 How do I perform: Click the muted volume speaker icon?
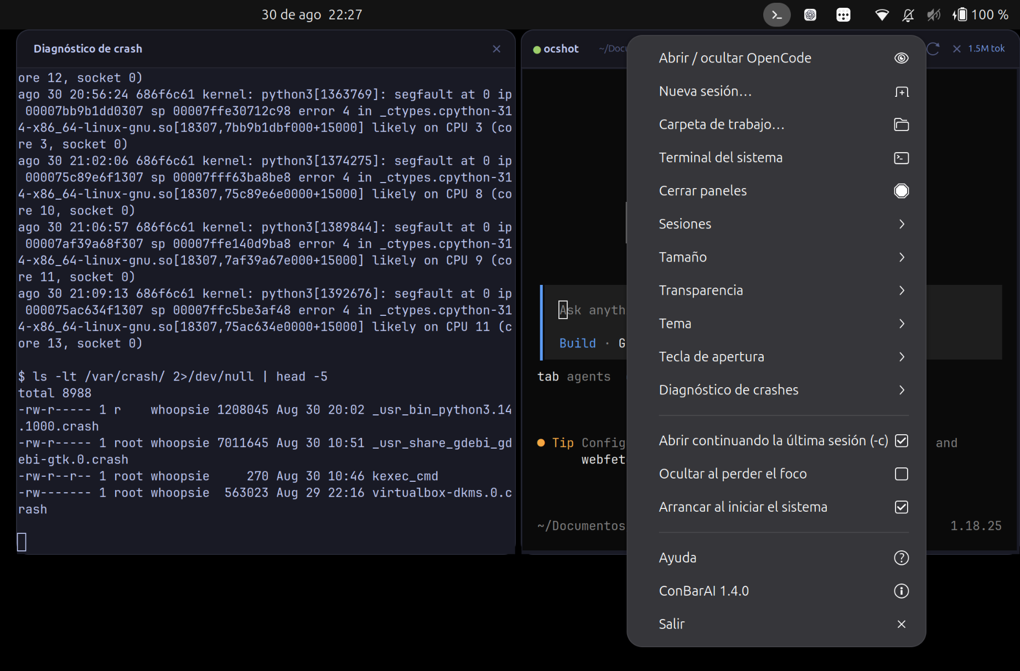click(934, 15)
